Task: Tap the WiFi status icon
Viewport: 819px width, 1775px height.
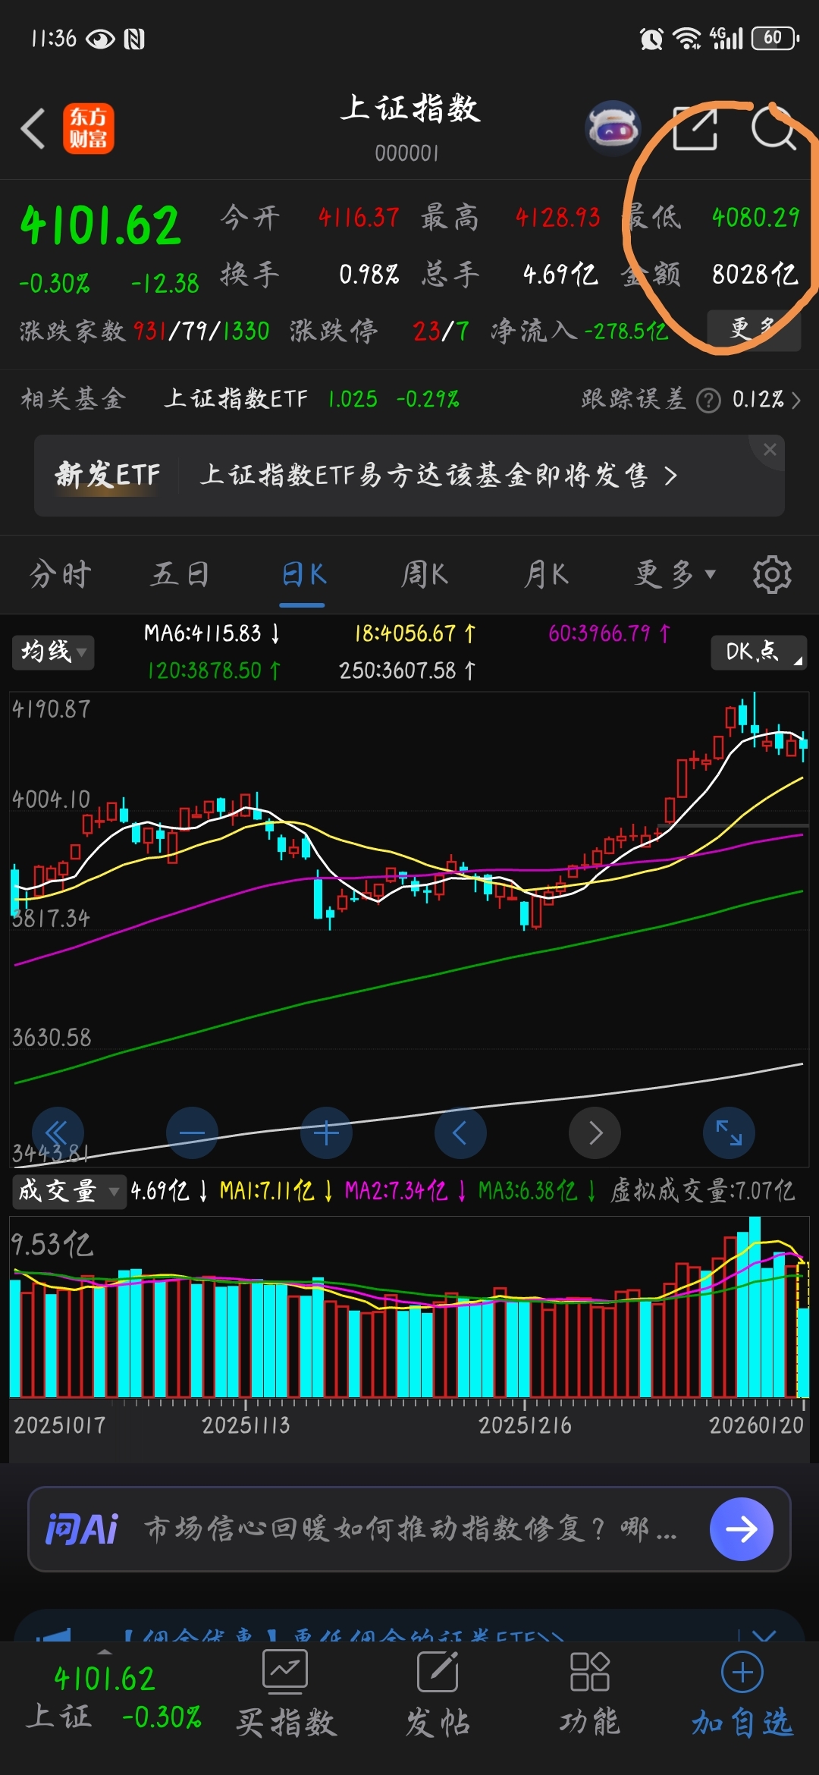Action: point(687,38)
